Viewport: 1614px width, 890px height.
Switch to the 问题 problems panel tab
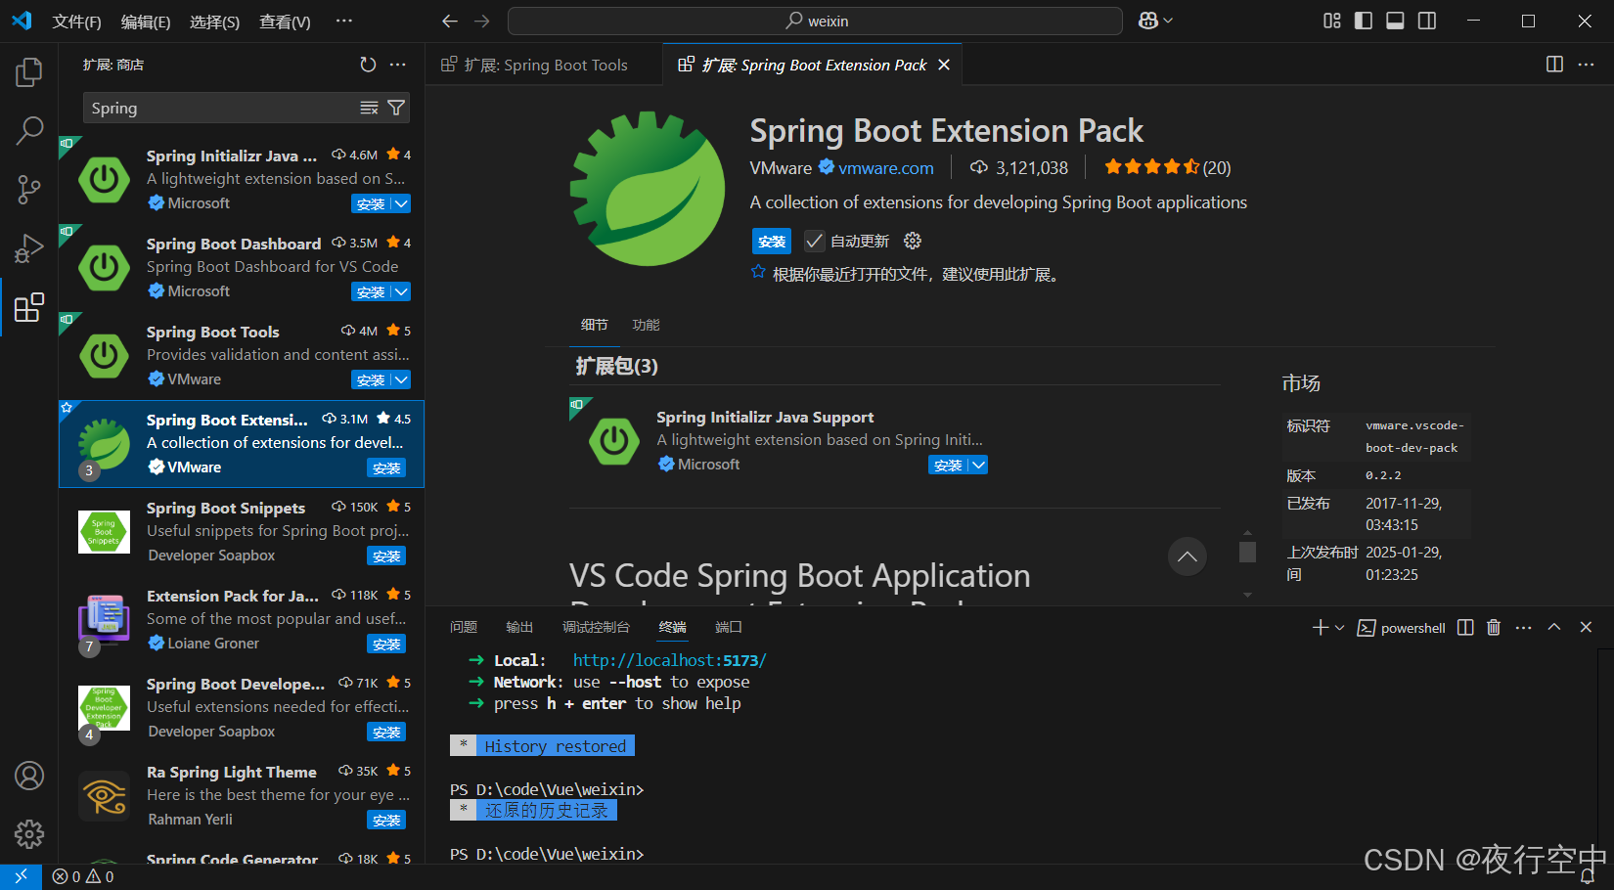464,627
